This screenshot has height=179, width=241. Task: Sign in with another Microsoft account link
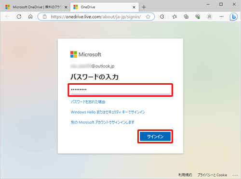103,122
